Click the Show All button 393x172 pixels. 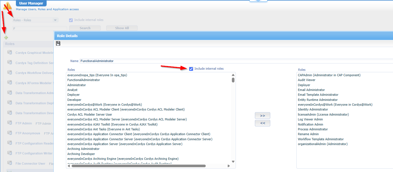(122, 28)
